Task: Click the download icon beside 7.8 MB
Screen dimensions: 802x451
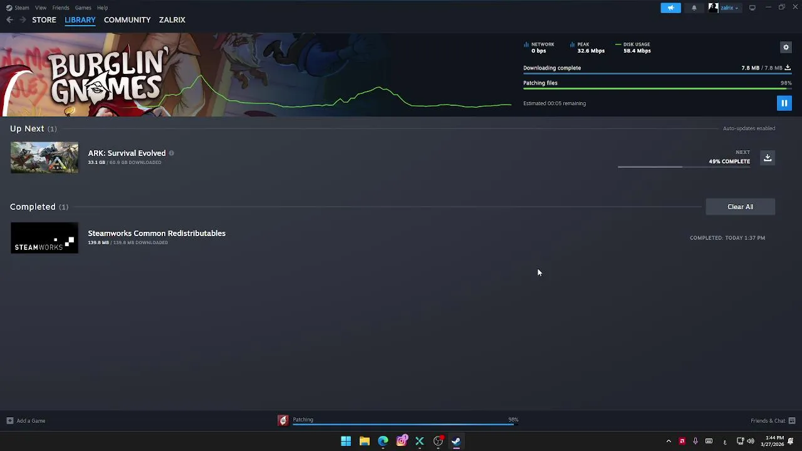Action: coord(788,68)
